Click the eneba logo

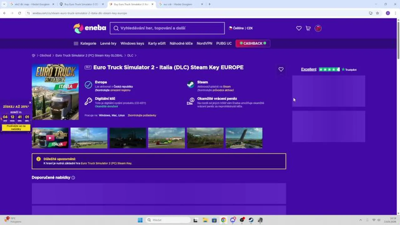point(90,28)
